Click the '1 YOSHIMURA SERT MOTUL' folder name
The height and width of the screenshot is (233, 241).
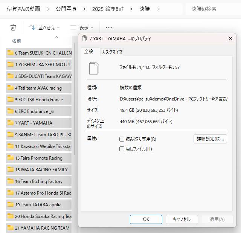(43, 65)
